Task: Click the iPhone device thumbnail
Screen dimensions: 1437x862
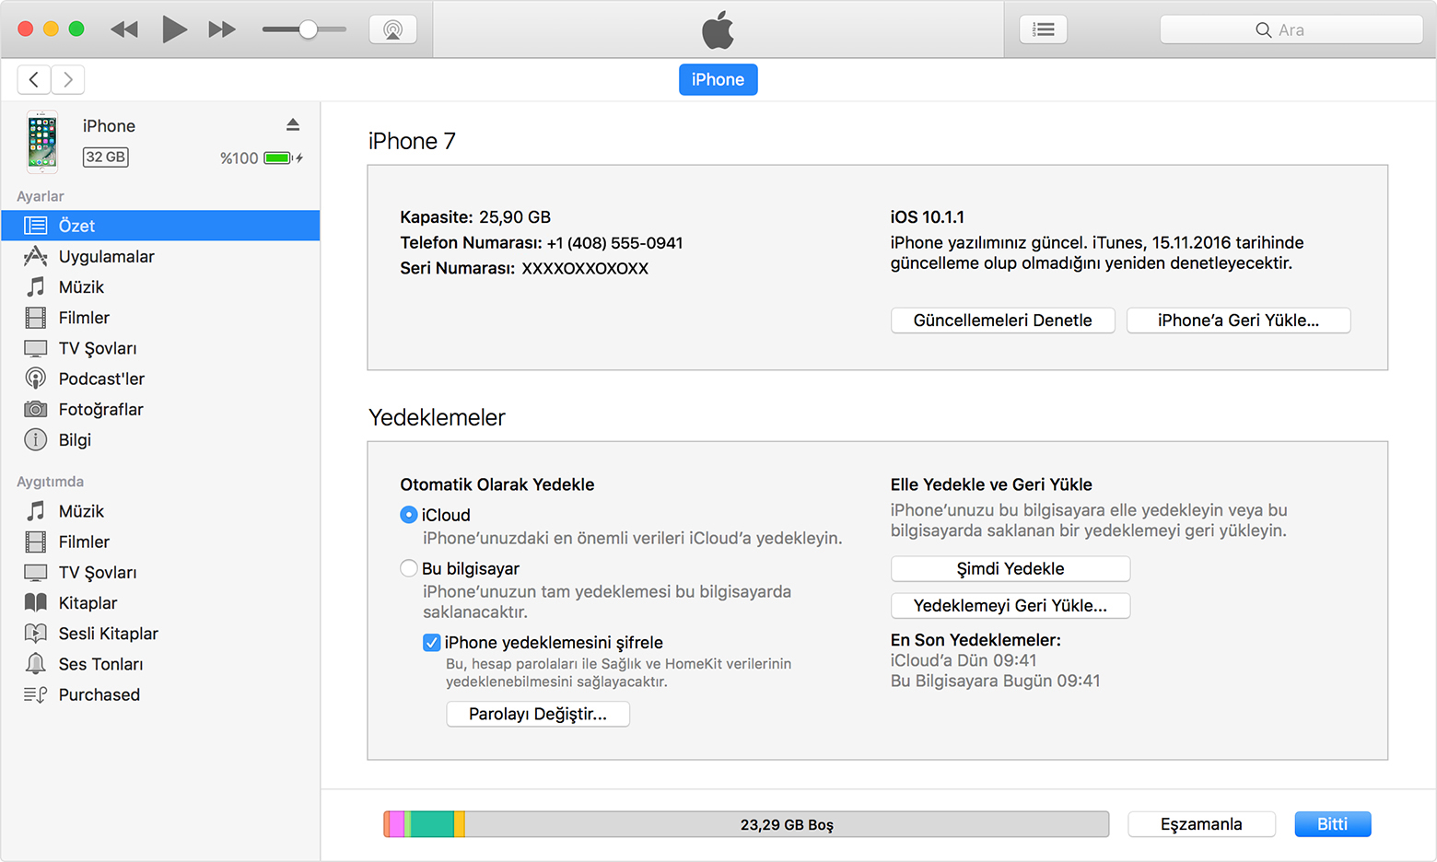Action: pyautogui.click(x=42, y=142)
